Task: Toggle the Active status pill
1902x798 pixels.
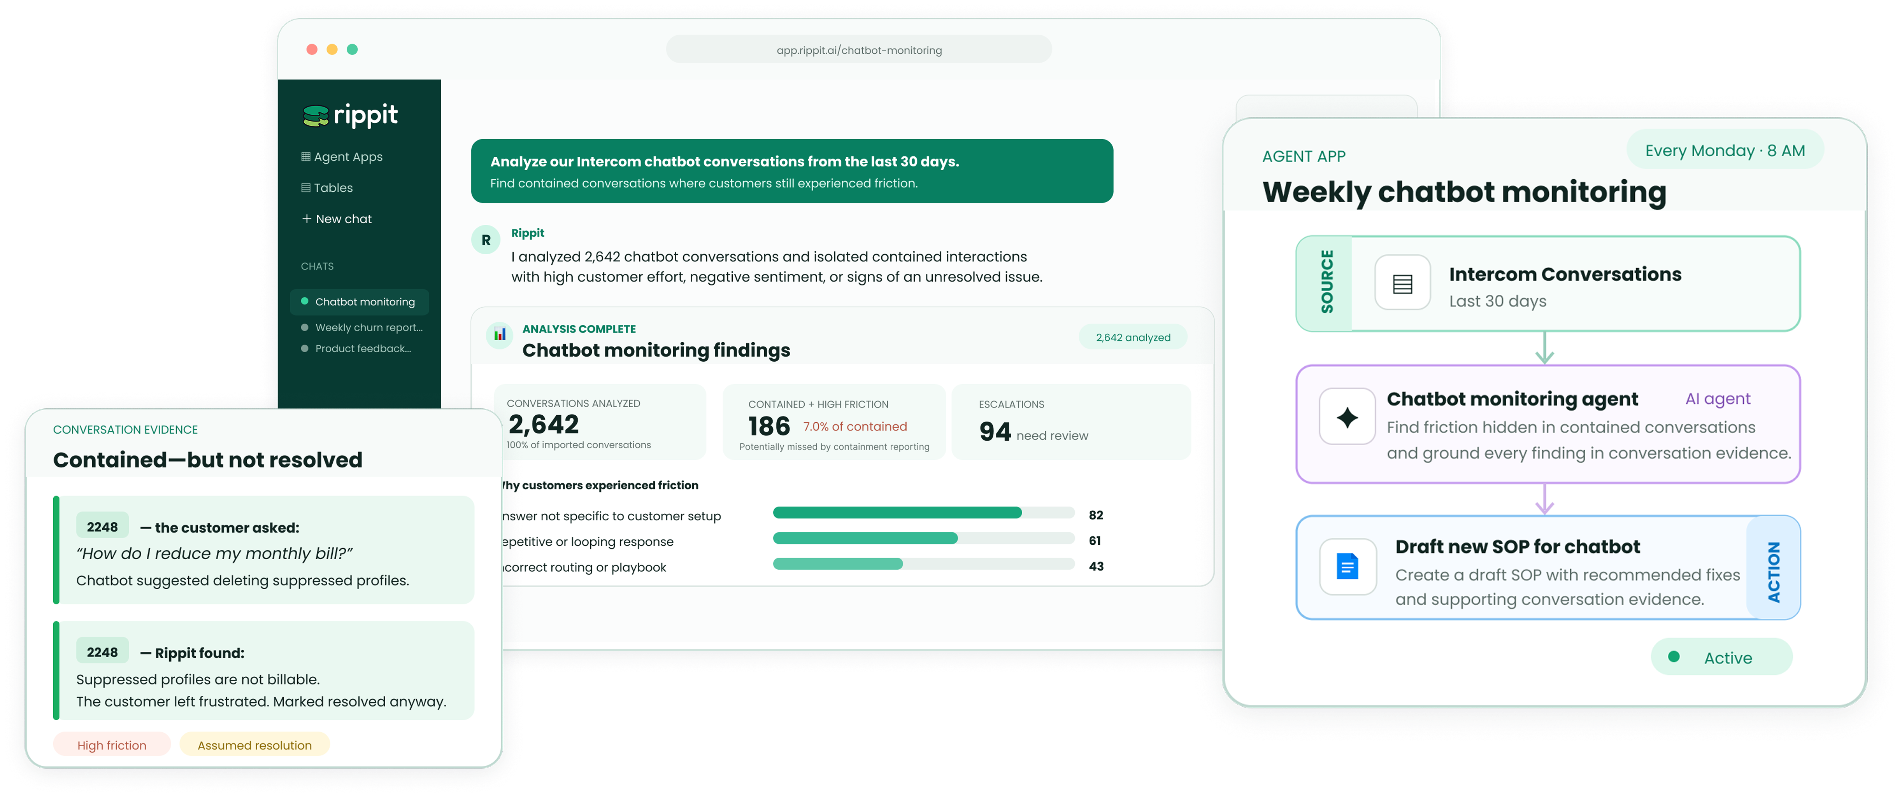Action: (x=1721, y=657)
